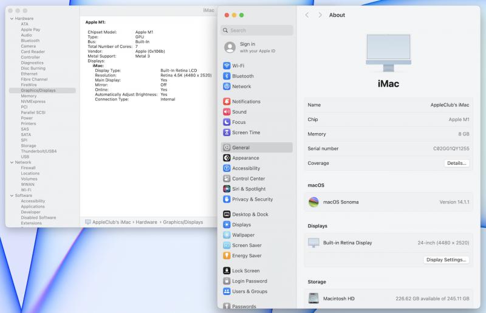
Task: Click Hardware in System Information path bar
Action: pyautogui.click(x=146, y=222)
